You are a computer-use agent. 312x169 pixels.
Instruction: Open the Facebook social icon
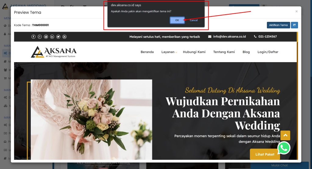(34, 37)
